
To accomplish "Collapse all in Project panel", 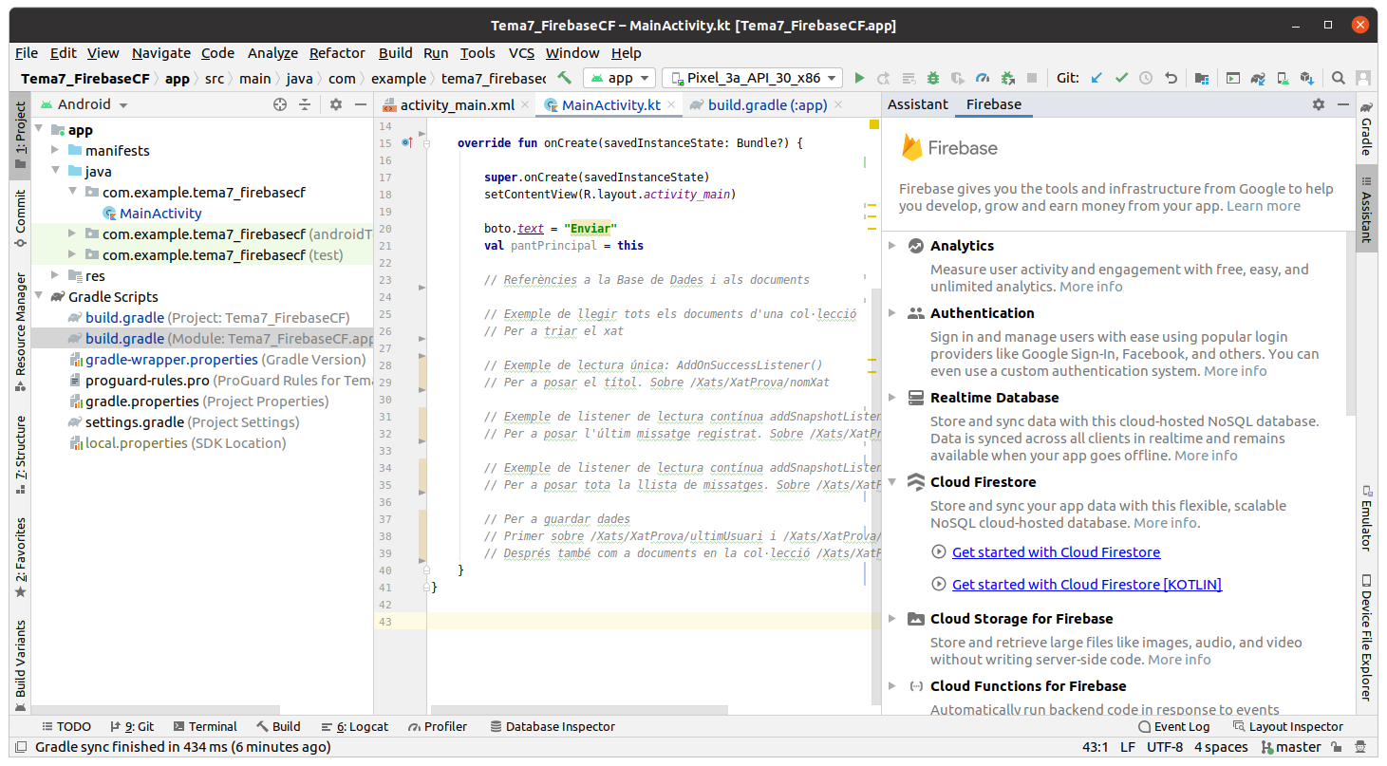I will pyautogui.click(x=305, y=104).
